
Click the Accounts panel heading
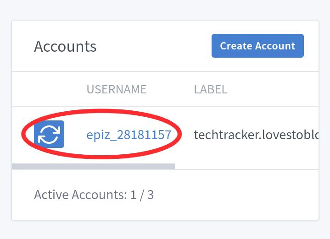[x=65, y=46]
